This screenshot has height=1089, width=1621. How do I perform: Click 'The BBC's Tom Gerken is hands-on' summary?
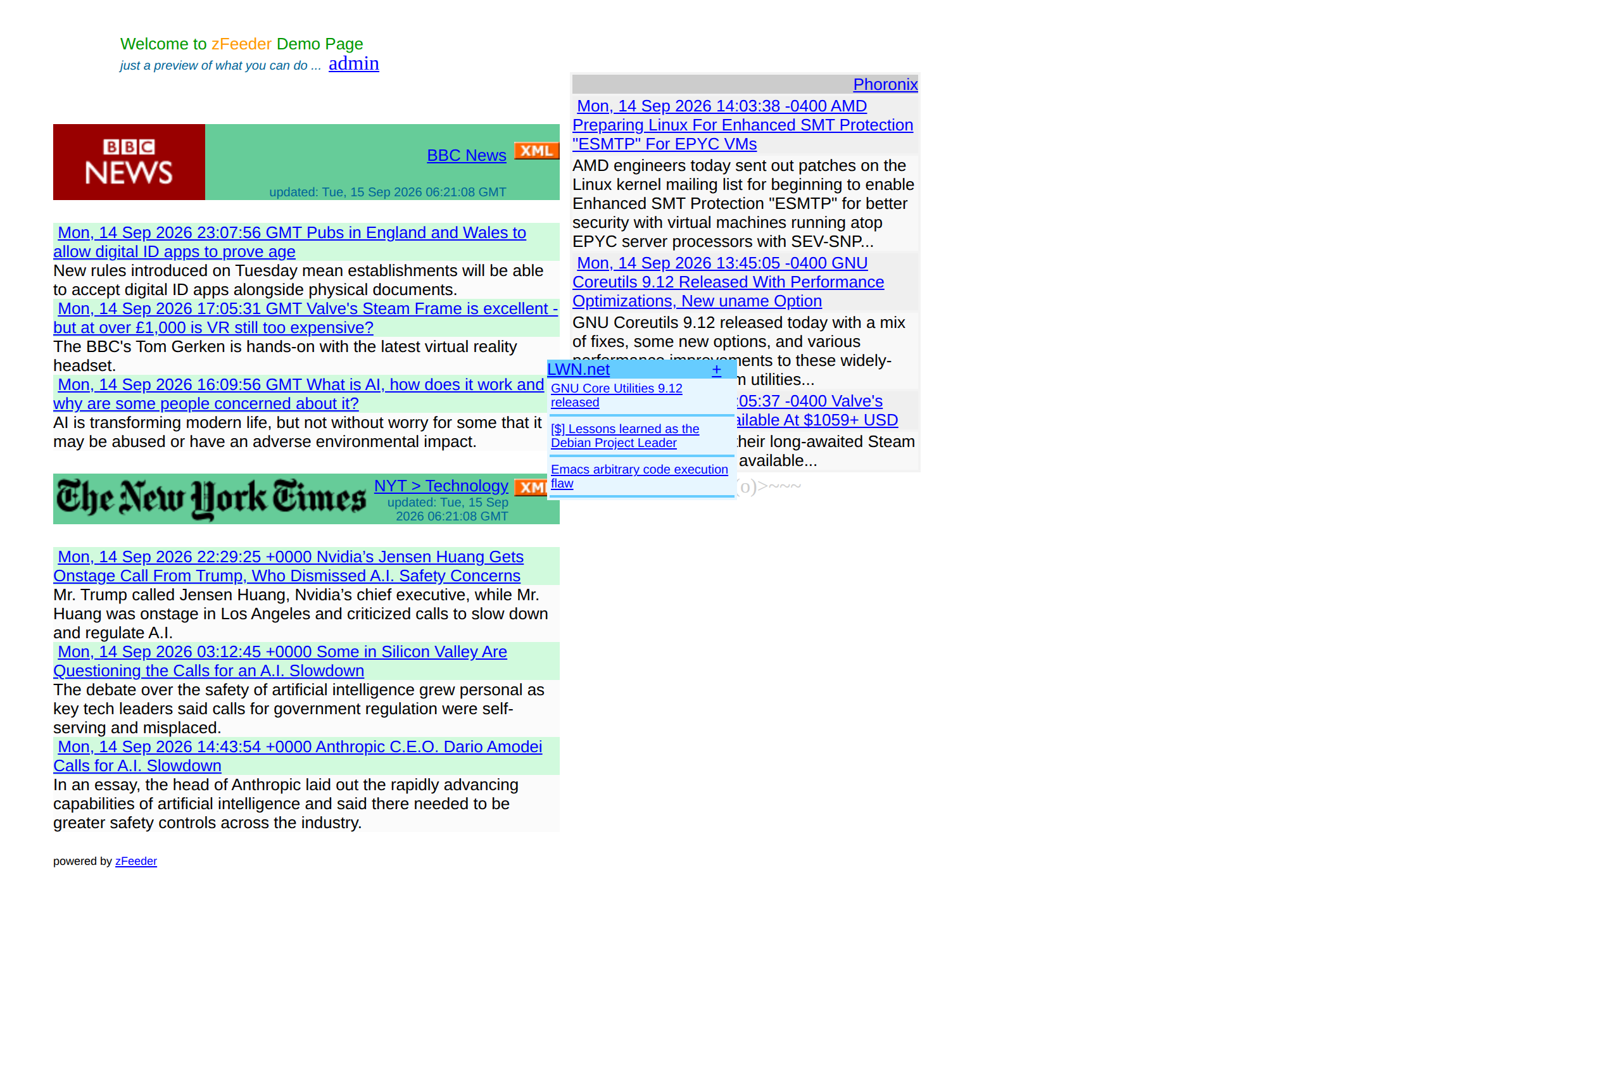[x=285, y=356]
